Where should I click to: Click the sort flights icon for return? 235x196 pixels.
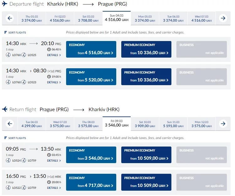6,138
